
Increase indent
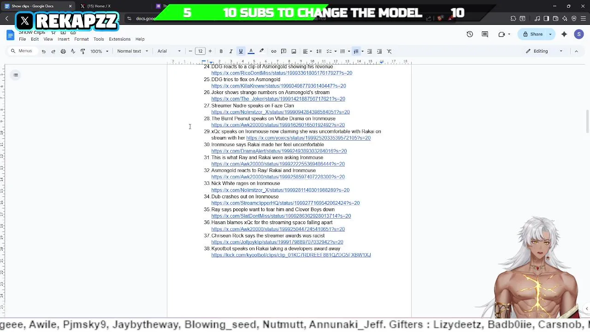[379, 51]
